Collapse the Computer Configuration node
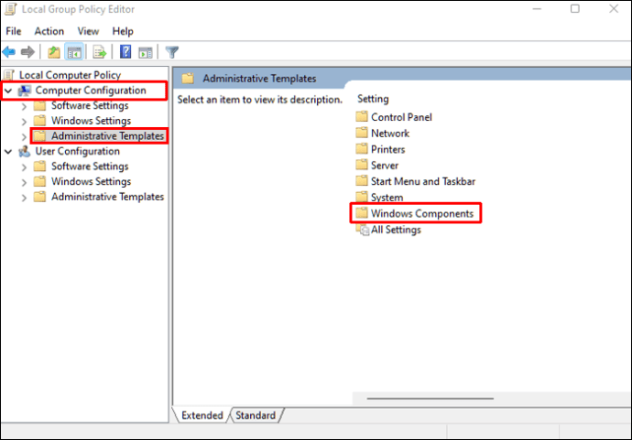632x440 pixels. coord(8,91)
